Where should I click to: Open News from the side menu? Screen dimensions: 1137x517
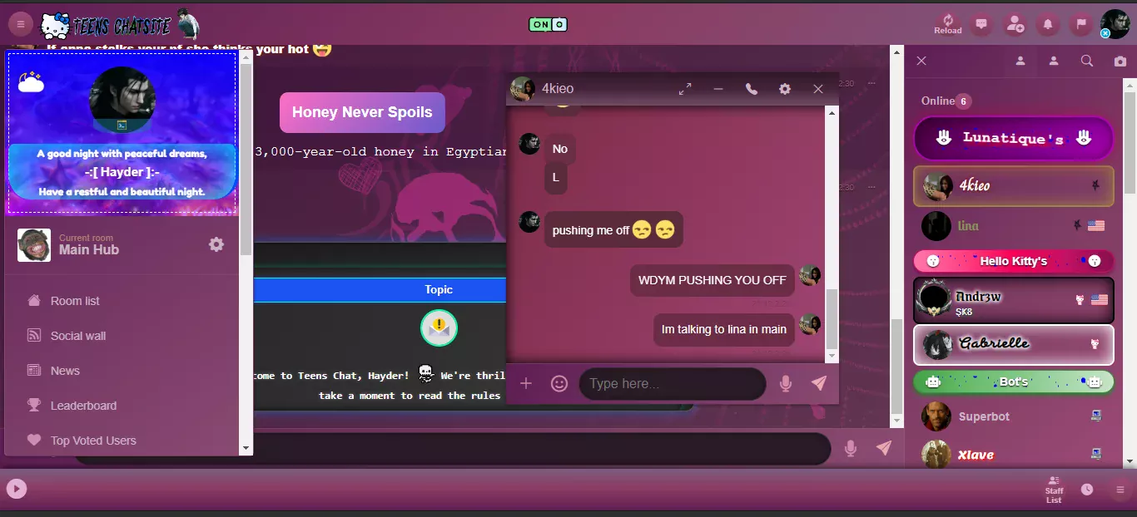[x=65, y=371]
